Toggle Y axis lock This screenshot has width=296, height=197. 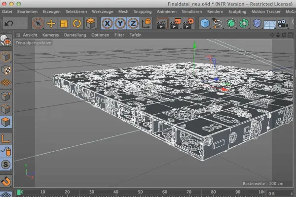[x=120, y=24]
